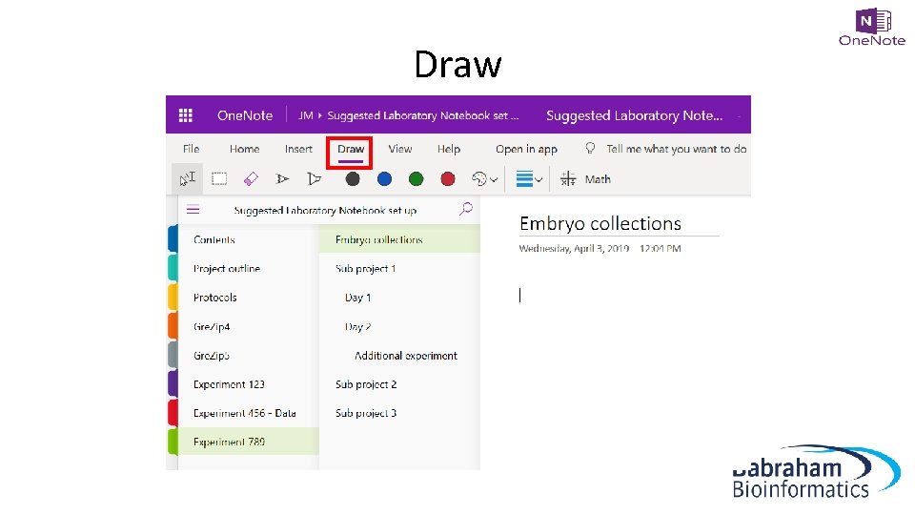This screenshot has width=915, height=515.
Task: Switch to the Insert tab
Action: 298,149
